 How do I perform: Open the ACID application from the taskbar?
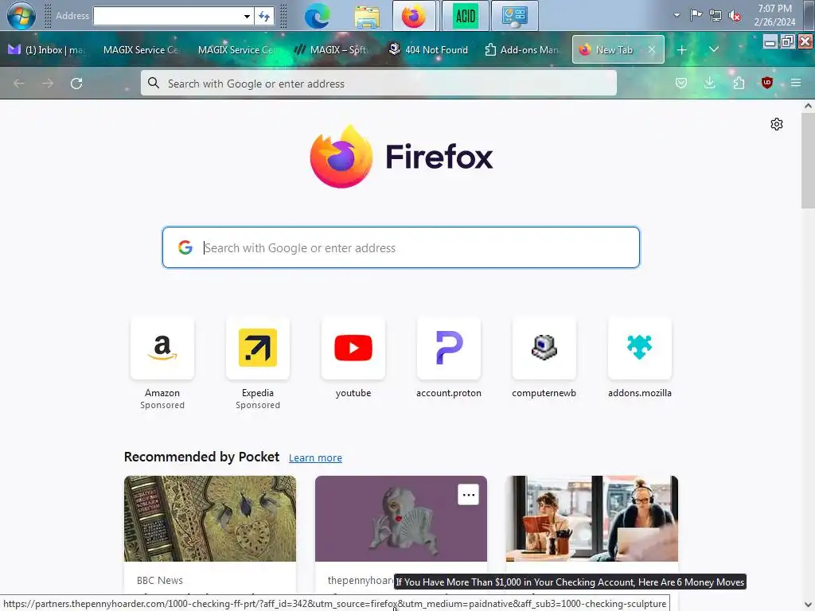[465, 16]
